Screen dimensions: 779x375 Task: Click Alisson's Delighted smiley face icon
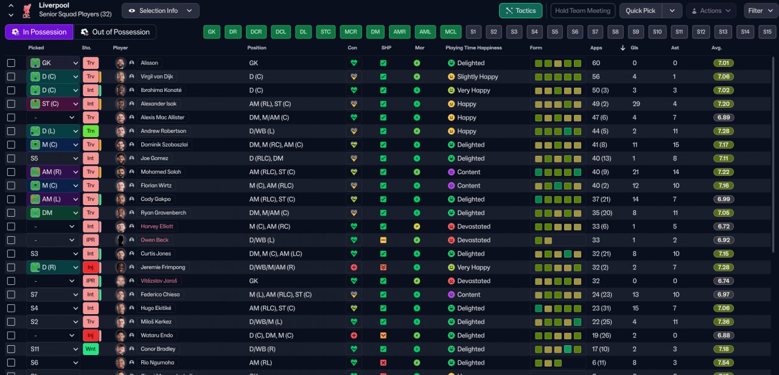[452, 63]
